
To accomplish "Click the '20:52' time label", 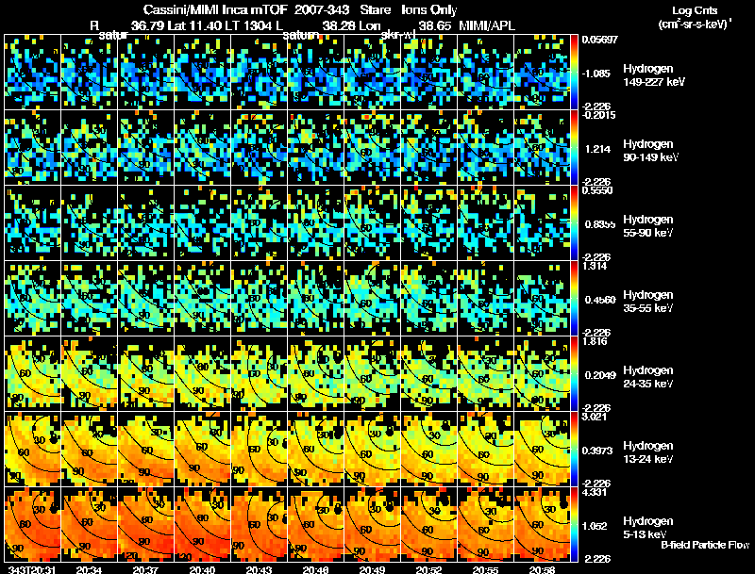I will tap(429, 569).
